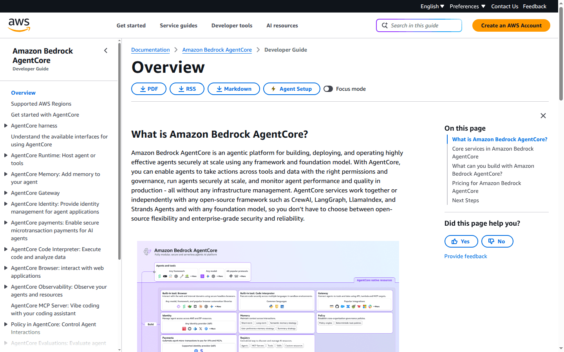The image size is (564, 352).
Task: Jump to Core services in Amazon Bedrock AgentCore
Action: tap(493, 153)
